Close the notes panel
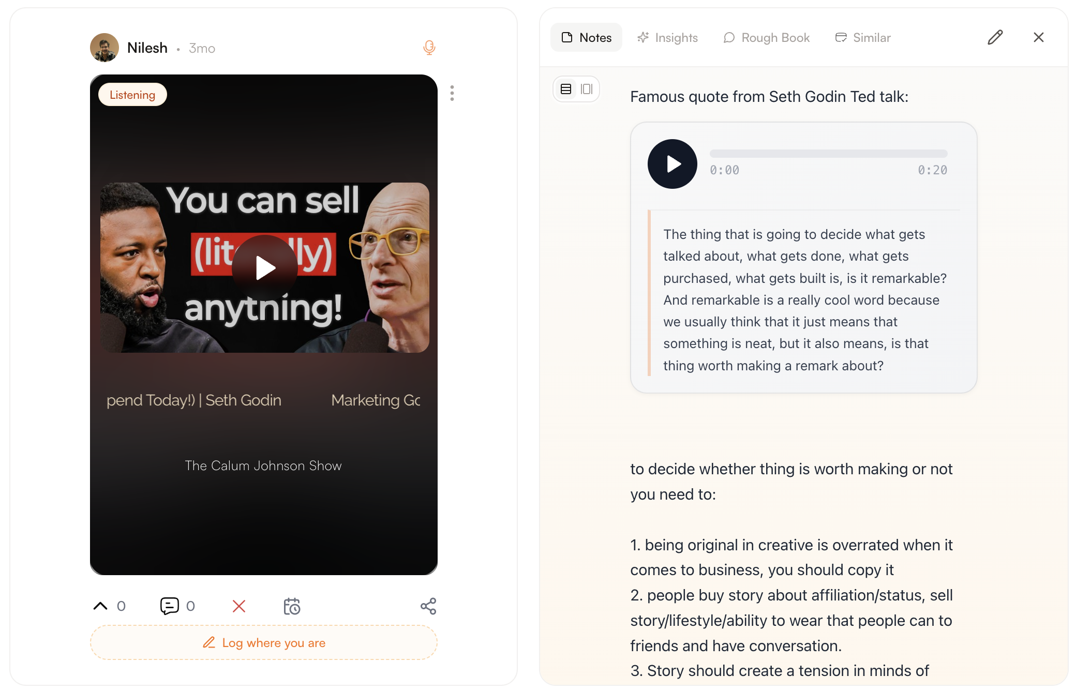Image resolution: width=1076 pixels, height=691 pixels. click(x=1038, y=37)
